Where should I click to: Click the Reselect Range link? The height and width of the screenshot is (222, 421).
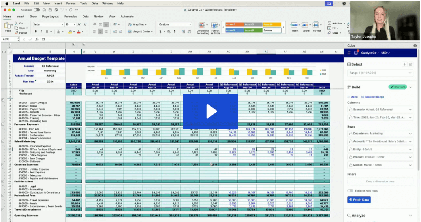point(372,97)
